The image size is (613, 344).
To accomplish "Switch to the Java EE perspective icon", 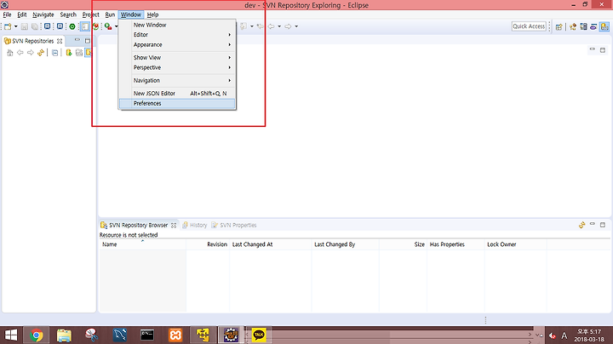I will point(583,26).
